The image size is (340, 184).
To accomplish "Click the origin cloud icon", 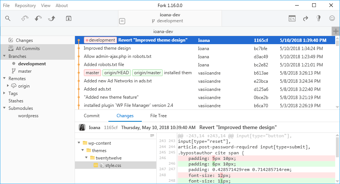I will tap(14, 86).
